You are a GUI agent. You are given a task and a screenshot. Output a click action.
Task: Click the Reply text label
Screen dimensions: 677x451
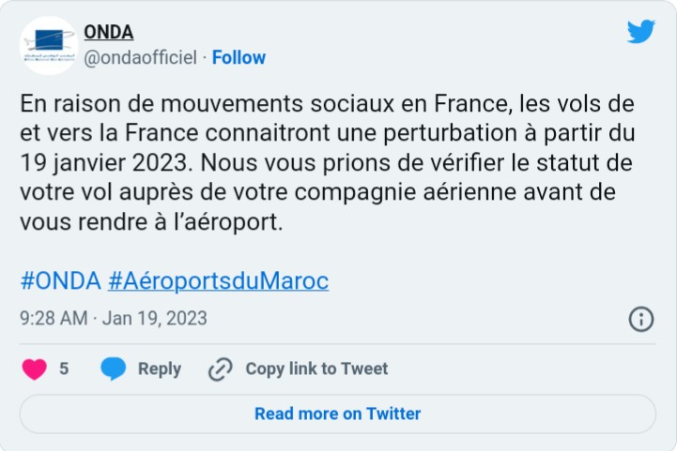[x=160, y=368]
